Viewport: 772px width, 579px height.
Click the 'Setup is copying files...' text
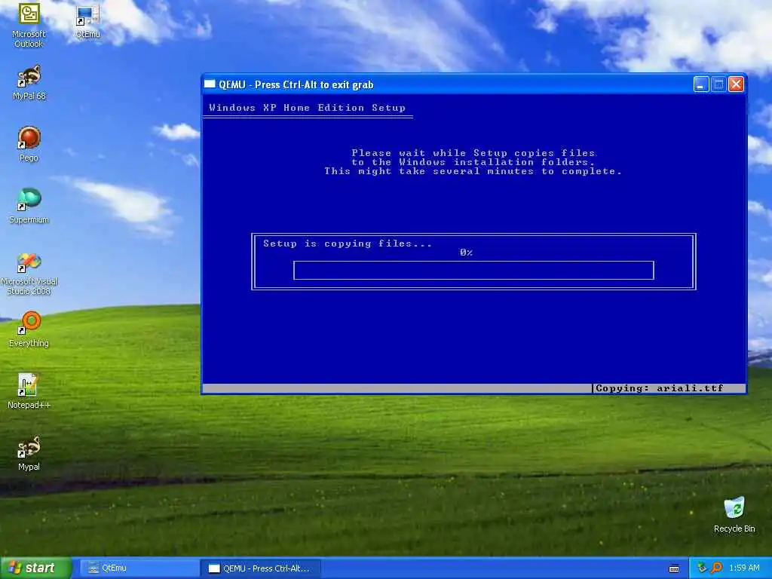347,244
